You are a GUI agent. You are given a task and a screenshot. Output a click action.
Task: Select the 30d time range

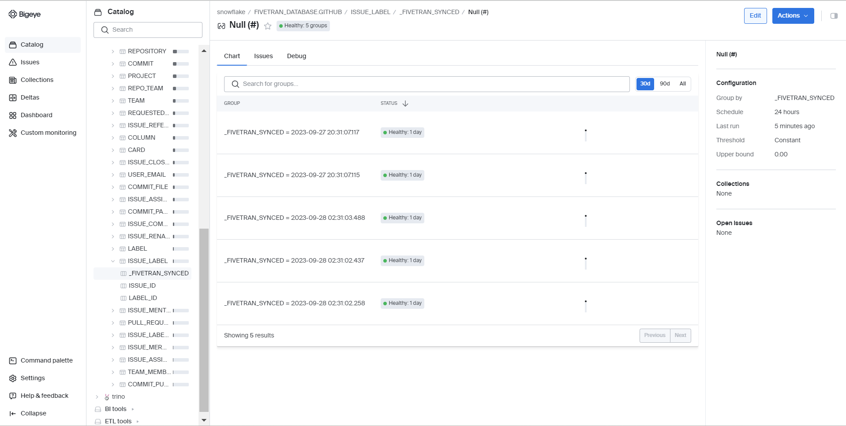tap(645, 84)
